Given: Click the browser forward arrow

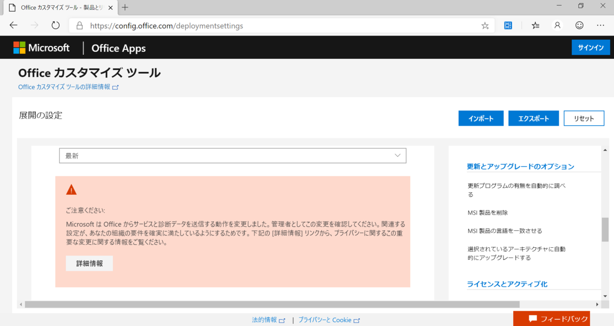Looking at the screenshot, I should click(34, 26).
